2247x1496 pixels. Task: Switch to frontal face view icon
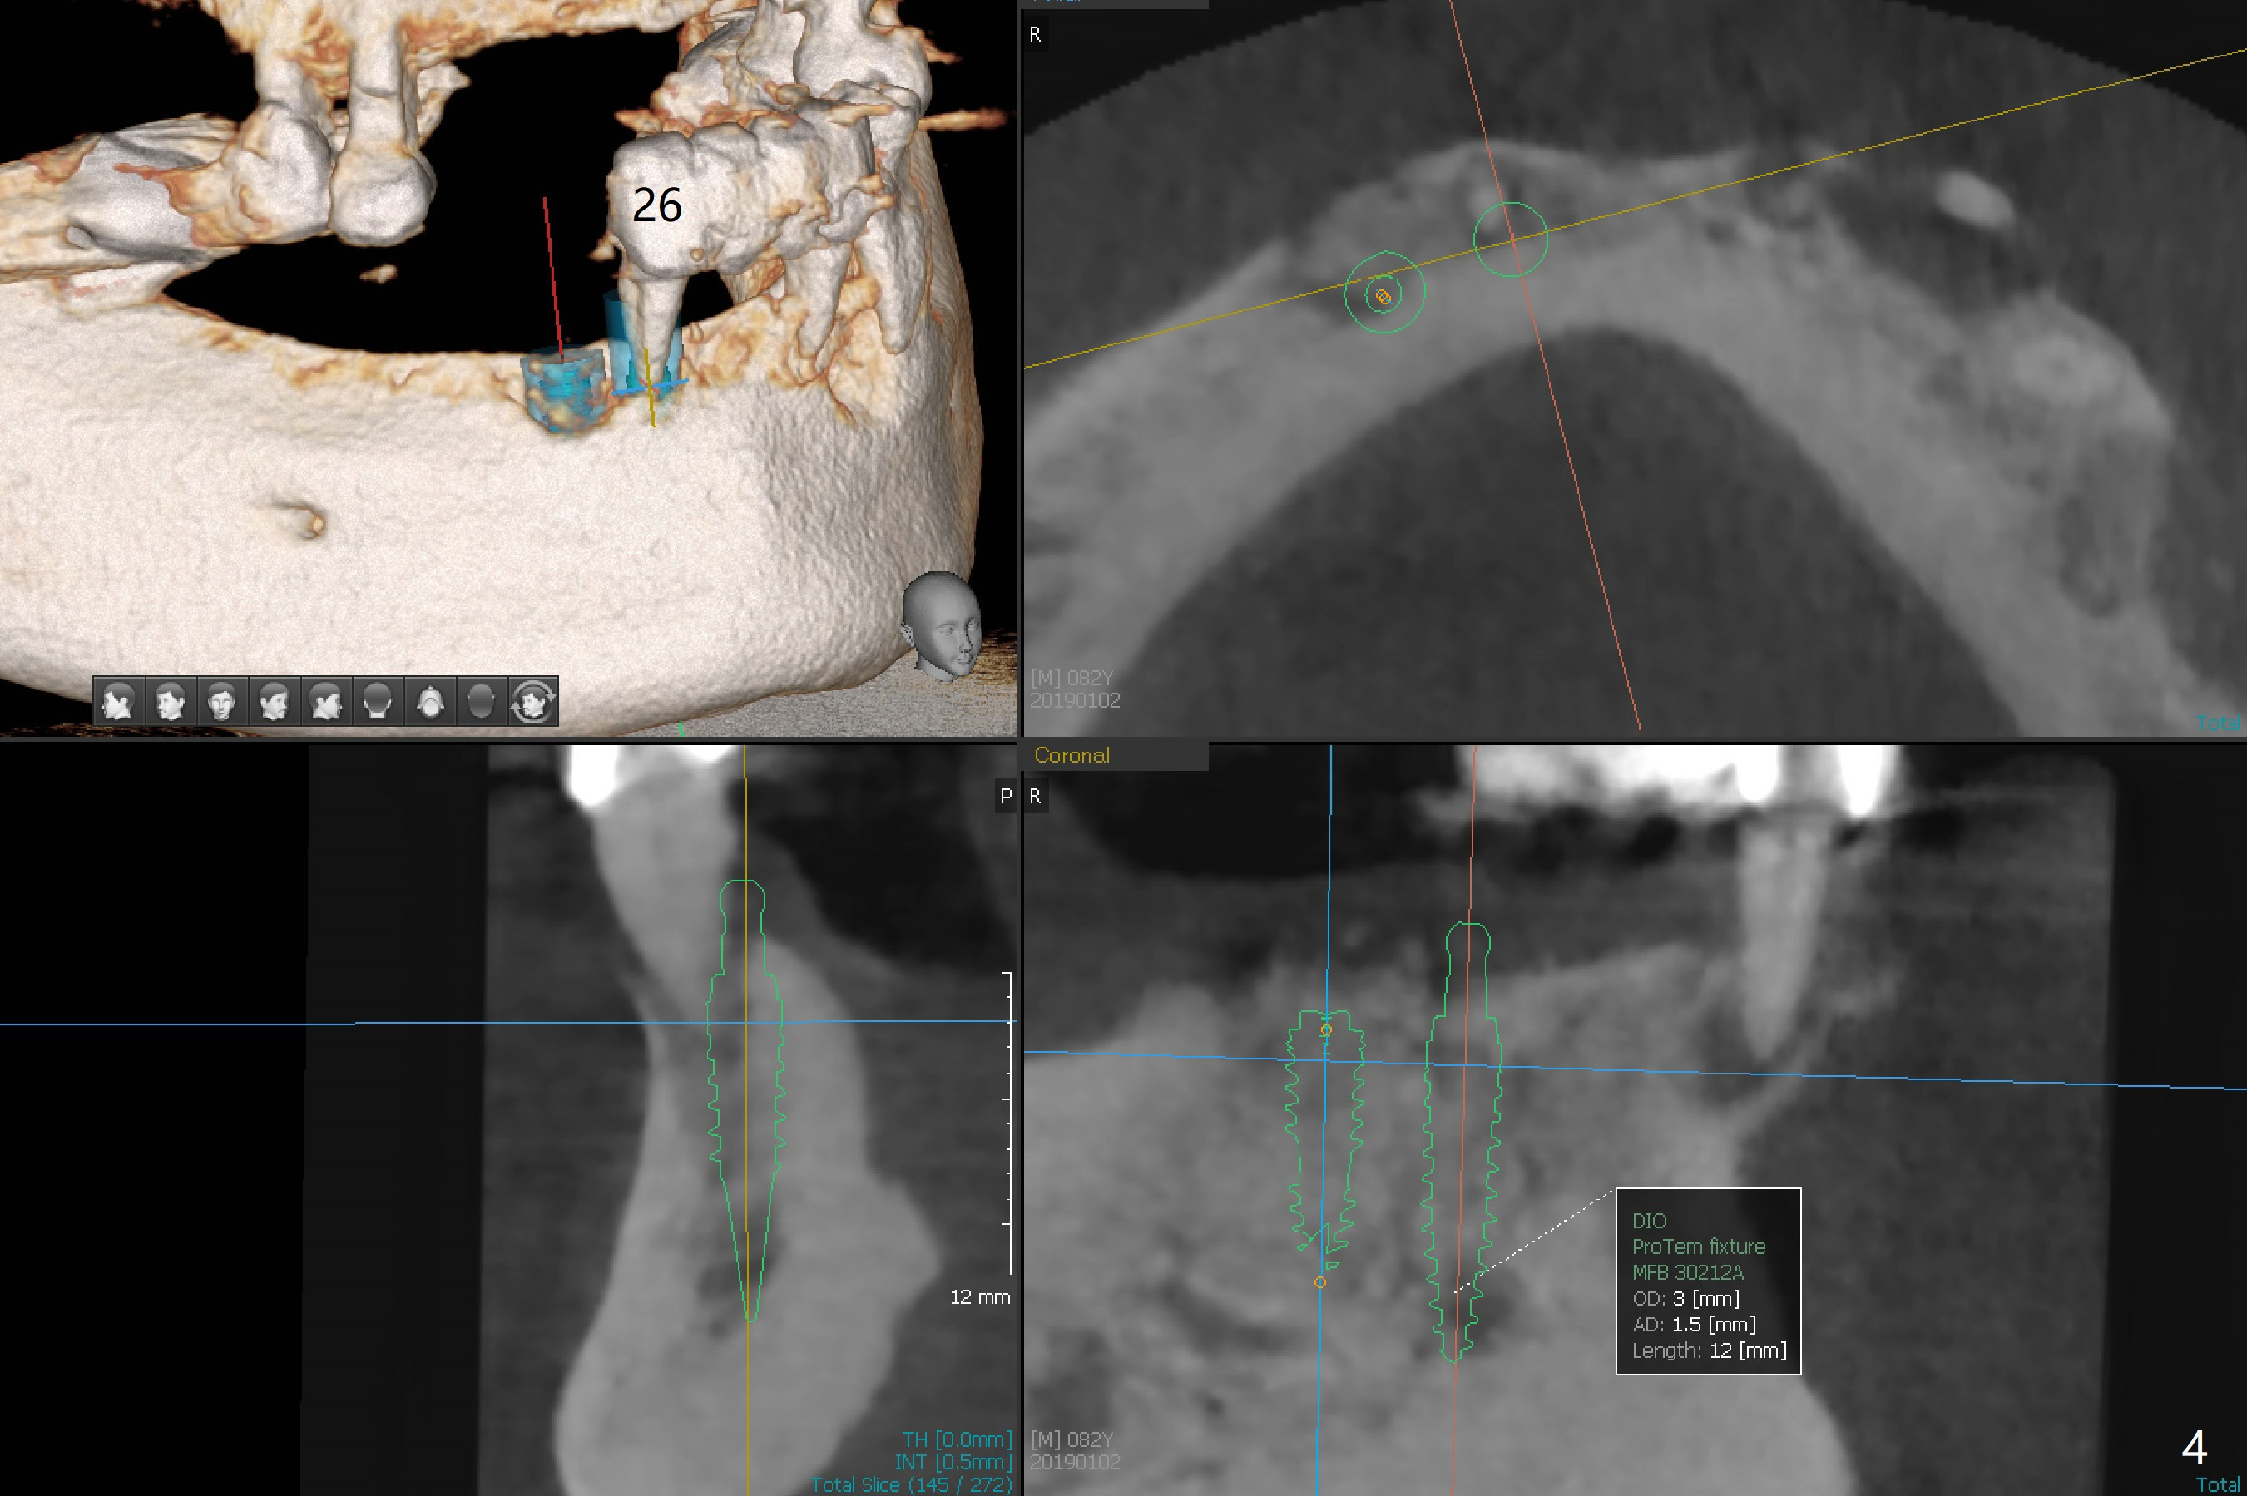(222, 702)
